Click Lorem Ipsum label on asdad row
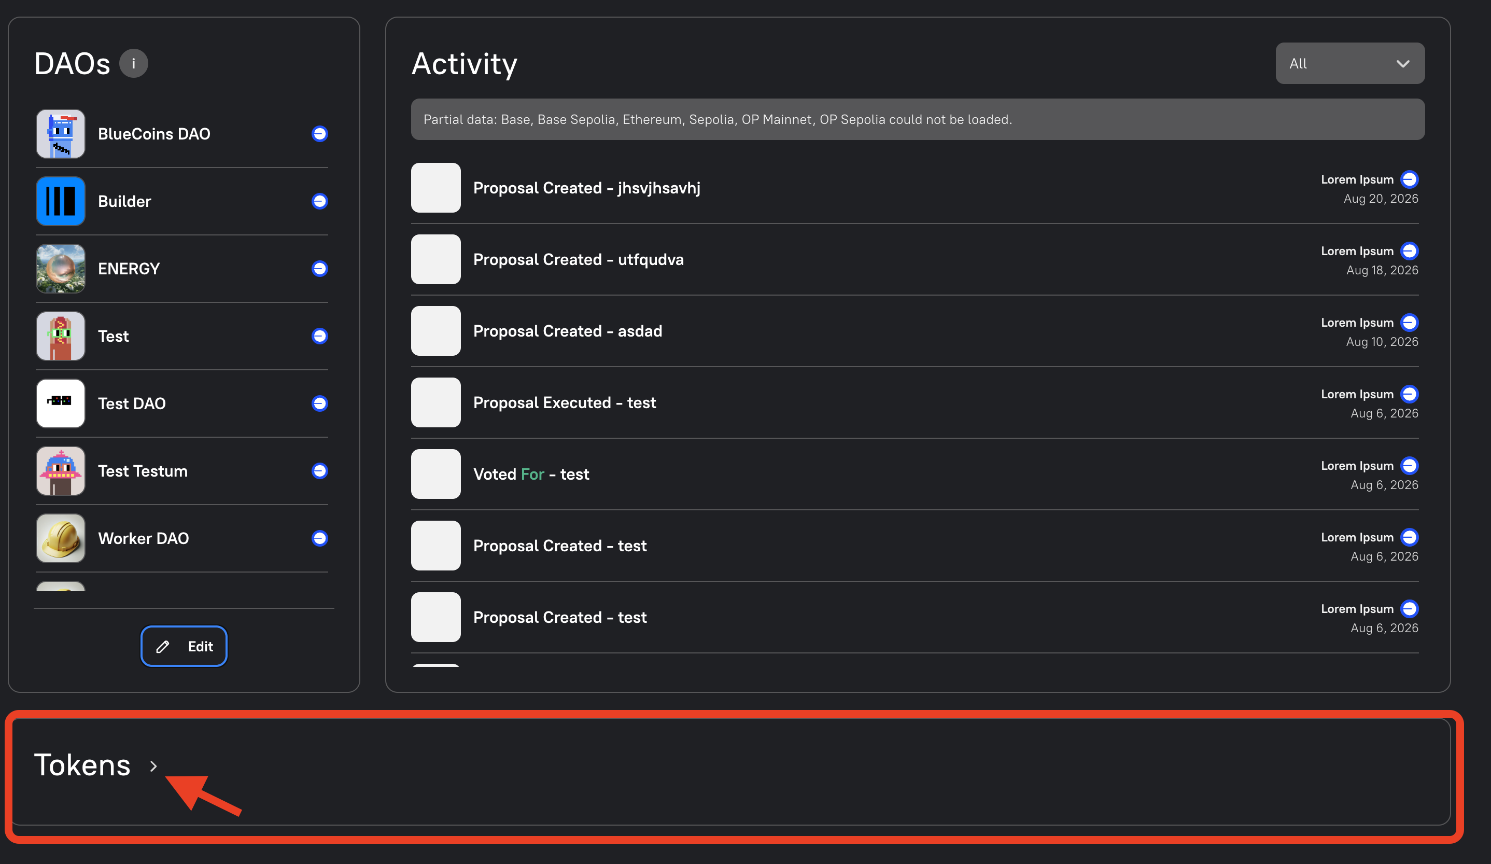This screenshot has height=864, width=1491. click(x=1357, y=323)
